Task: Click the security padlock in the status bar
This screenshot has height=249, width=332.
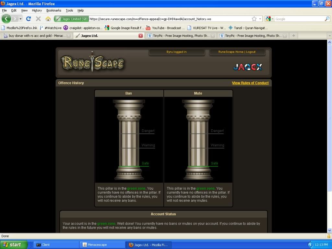Action: pos(329,236)
